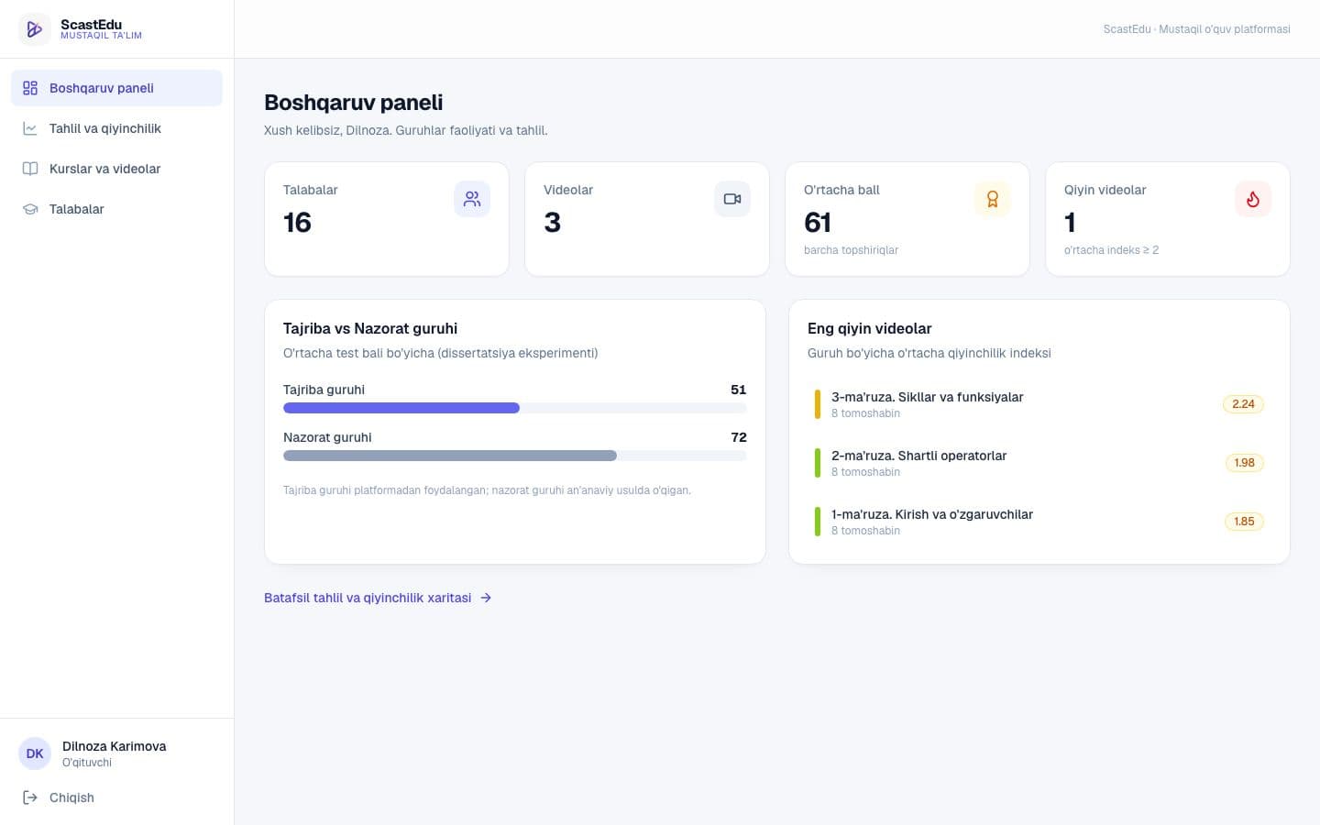Click the ScastEdu logo icon
This screenshot has width=1320, height=825.
tap(35, 29)
